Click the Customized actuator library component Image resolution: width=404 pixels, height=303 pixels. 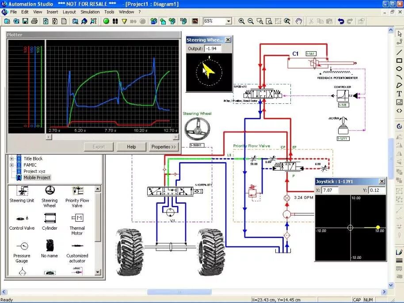(77, 253)
